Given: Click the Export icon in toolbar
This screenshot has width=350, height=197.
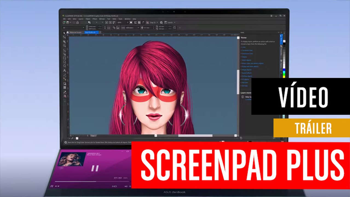Looking at the screenshot, I should [x=111, y=23].
